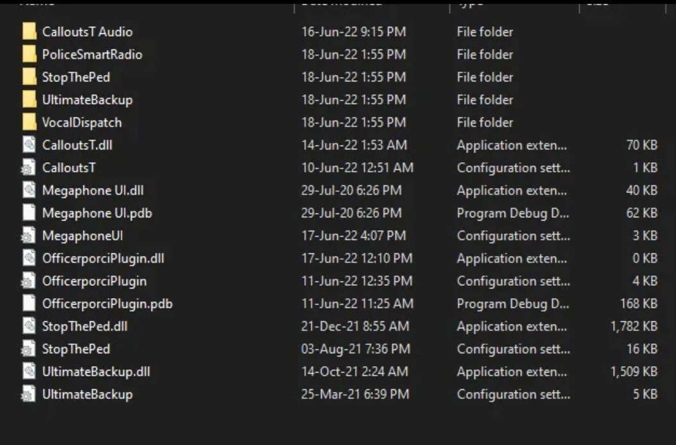Select the CalloutsT configuration settings file name
Screen dimensions: 676x445
[x=69, y=168]
